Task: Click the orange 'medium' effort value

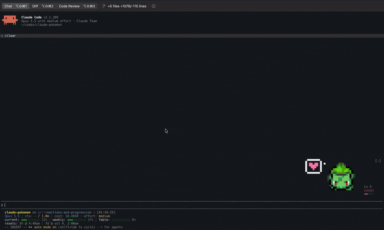Action: (104, 216)
